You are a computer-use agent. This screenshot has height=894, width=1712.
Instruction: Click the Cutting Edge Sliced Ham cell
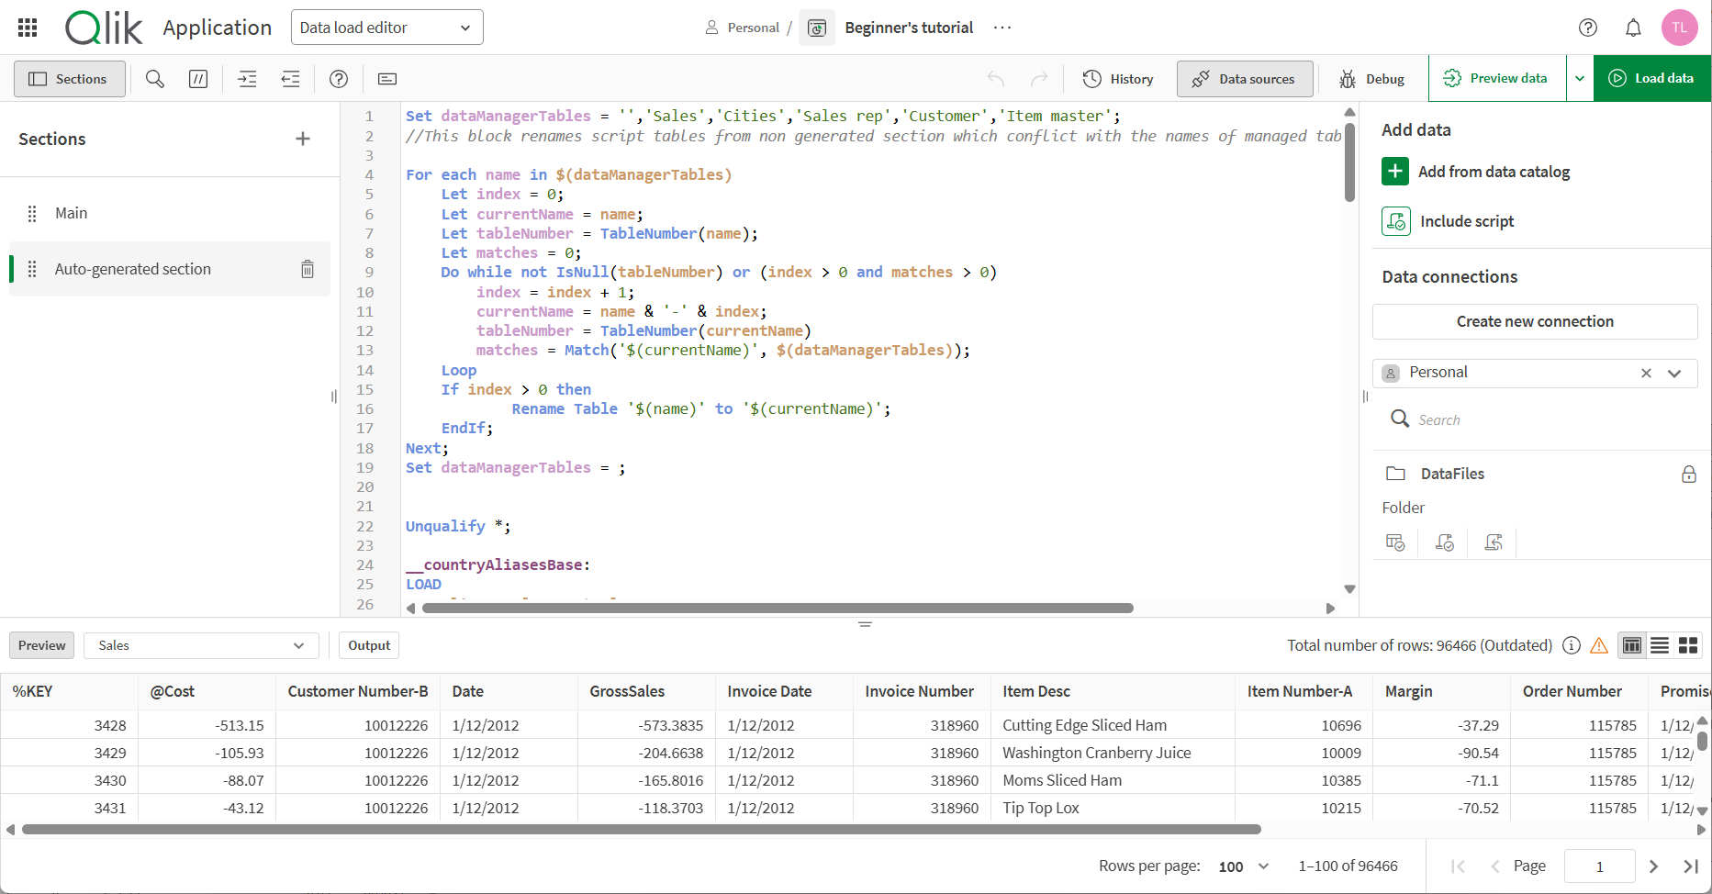click(x=1113, y=725)
